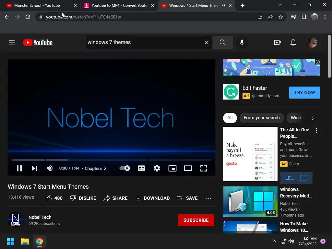Click the install app icon in address bar
Viewport: 332px width, 249px height.
click(260, 17)
